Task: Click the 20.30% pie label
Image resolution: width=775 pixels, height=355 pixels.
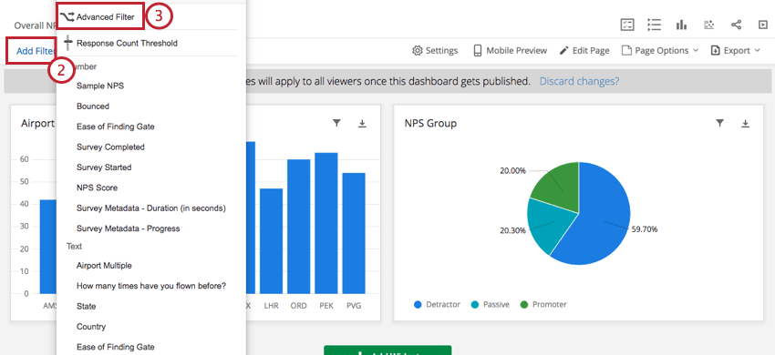Action: [512, 230]
